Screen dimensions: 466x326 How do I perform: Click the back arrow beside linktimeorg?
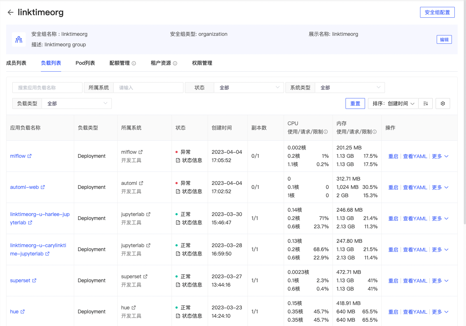click(10, 12)
